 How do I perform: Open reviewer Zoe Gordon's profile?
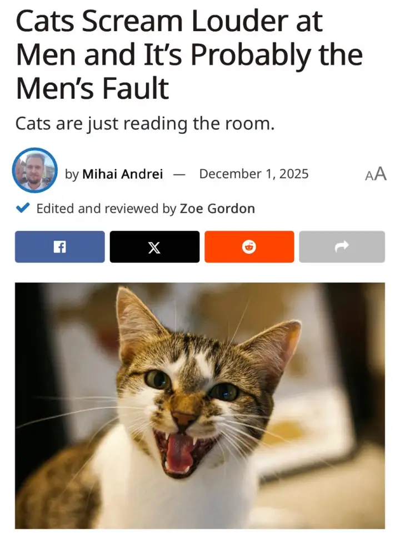click(218, 209)
